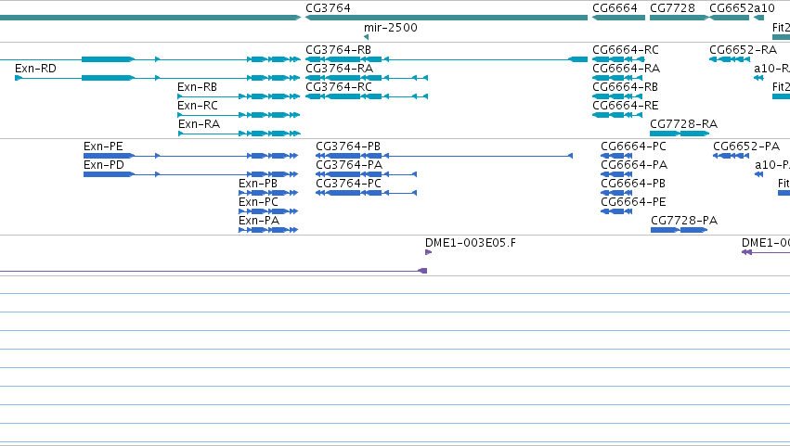Viewport: 790px width, 446px height.
Task: Select the CG7728 gene label
Action: tap(672, 8)
